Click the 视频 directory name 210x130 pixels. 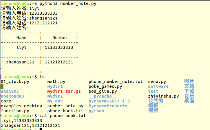tap(153, 110)
